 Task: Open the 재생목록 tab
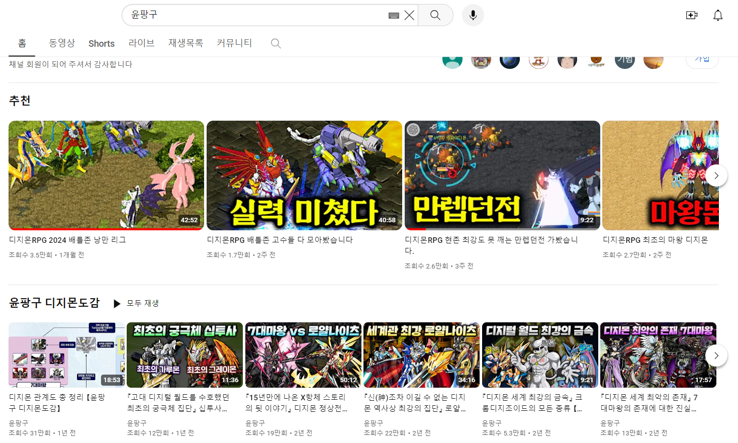click(x=186, y=43)
